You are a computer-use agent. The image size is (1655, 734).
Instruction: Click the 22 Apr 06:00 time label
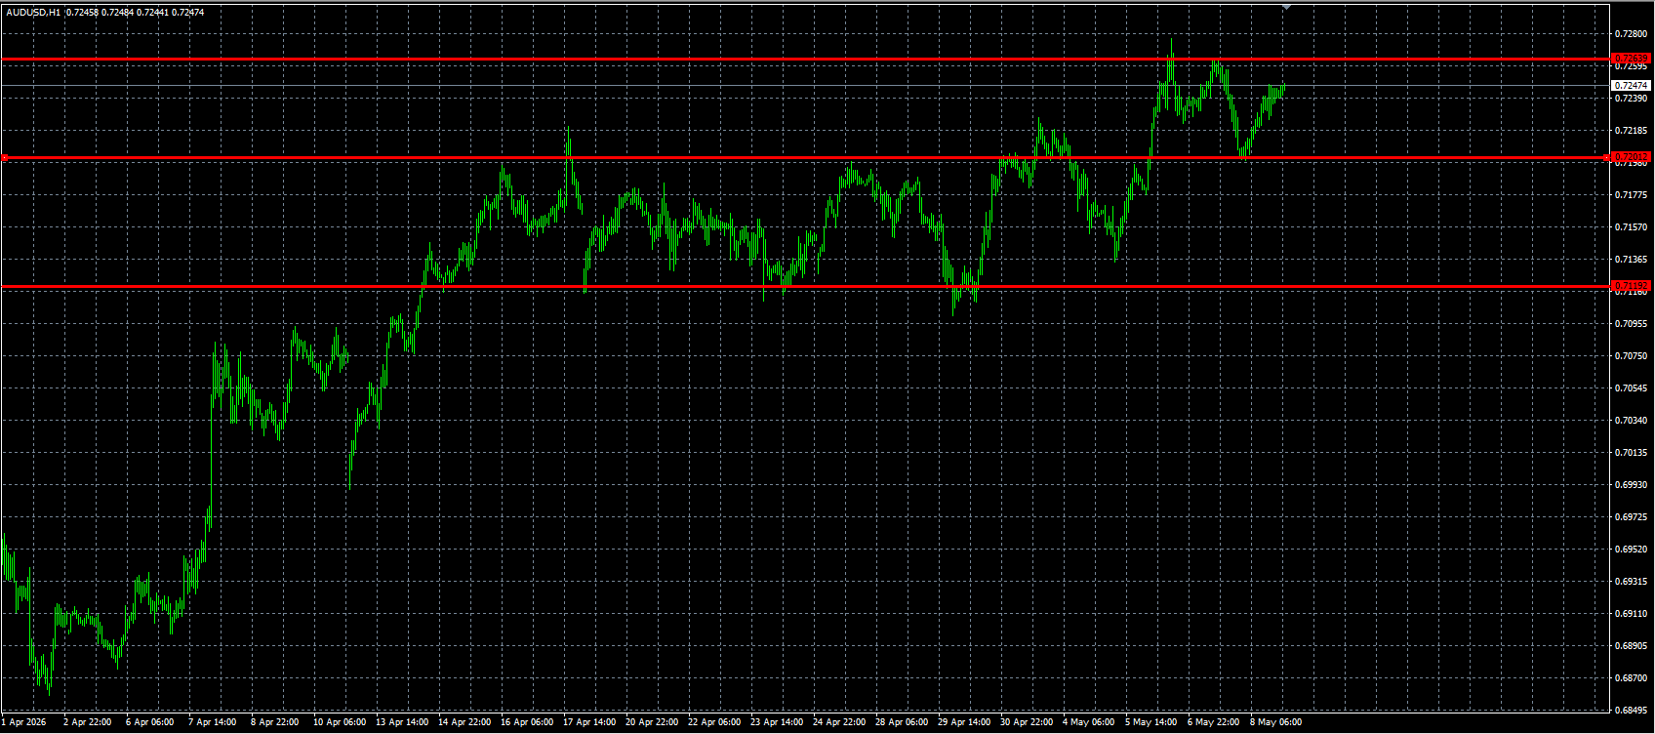coord(714,722)
